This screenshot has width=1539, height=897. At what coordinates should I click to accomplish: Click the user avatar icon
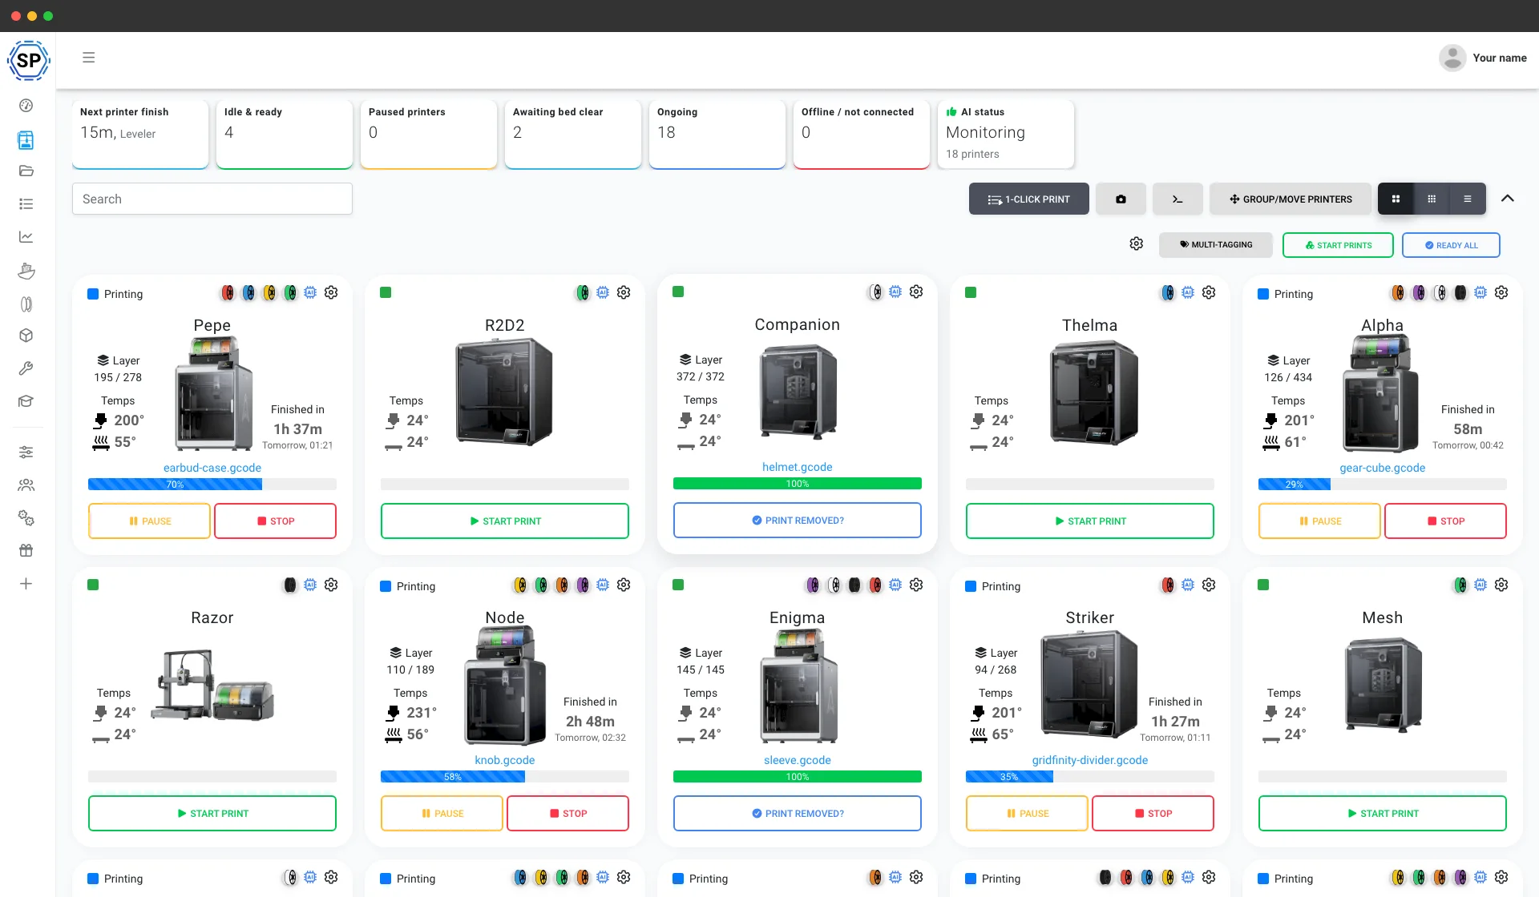pos(1452,58)
